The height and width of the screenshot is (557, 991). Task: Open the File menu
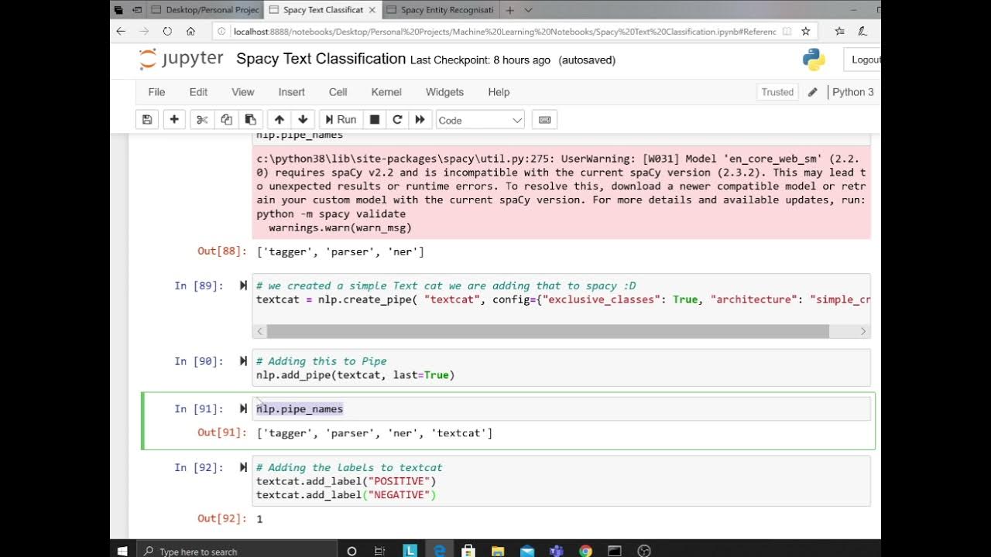pos(156,92)
